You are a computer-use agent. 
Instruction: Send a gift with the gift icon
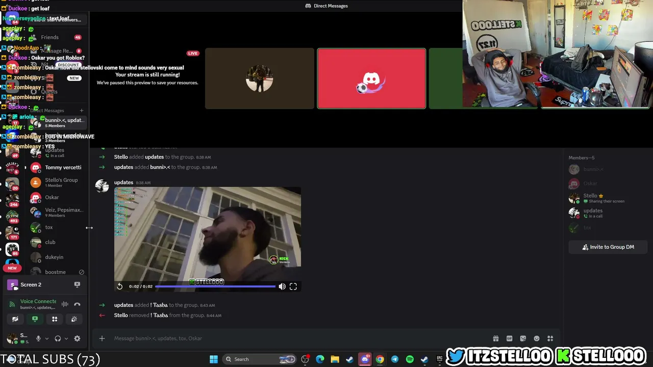tap(495, 338)
